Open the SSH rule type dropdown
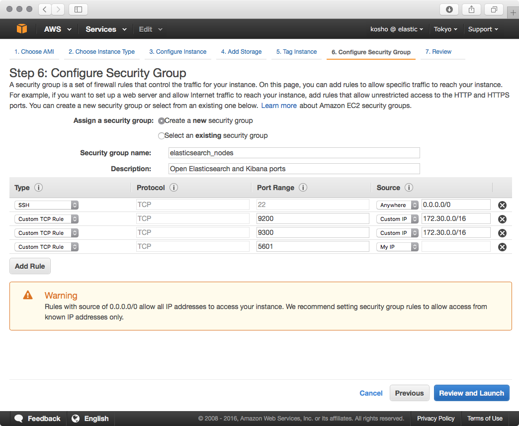This screenshot has width=519, height=426. (x=46, y=205)
